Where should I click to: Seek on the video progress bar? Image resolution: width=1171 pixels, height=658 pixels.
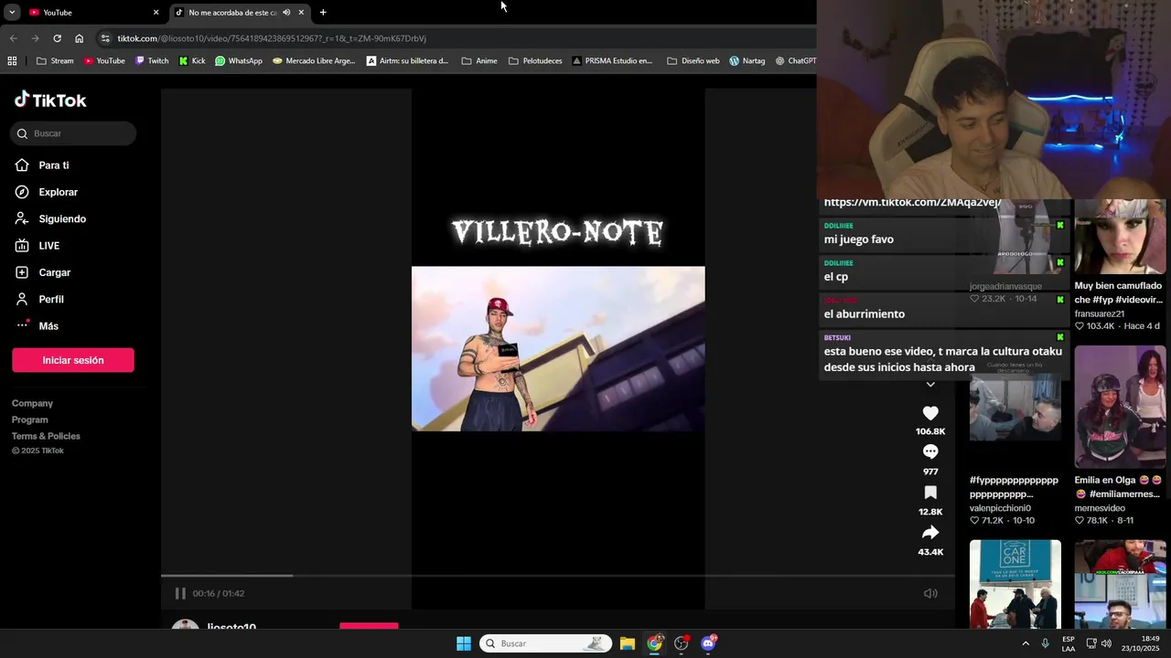click(x=558, y=576)
